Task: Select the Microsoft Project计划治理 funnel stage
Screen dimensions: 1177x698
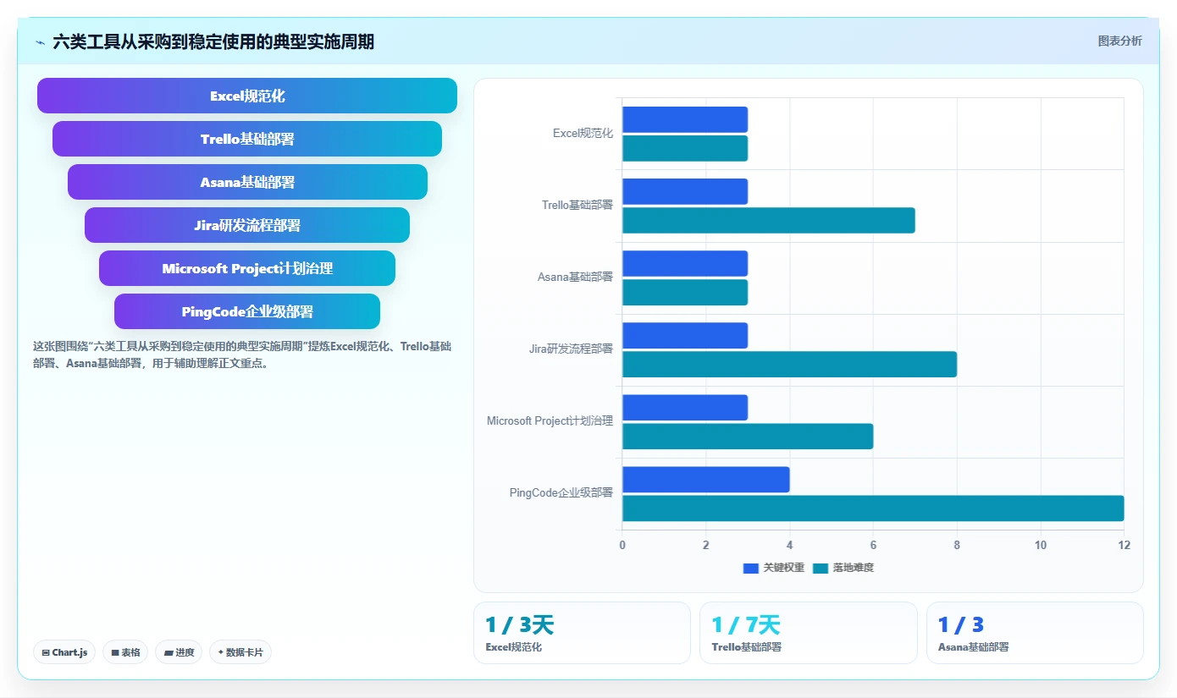Action: (247, 268)
